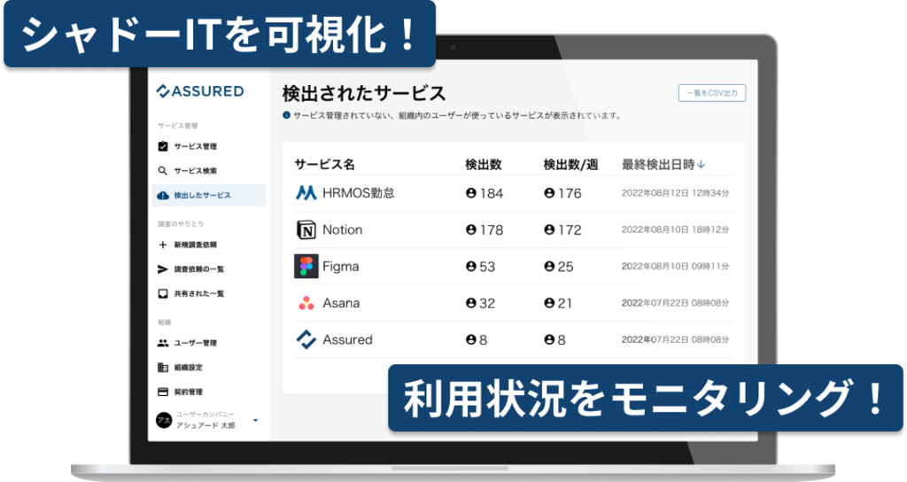
Task: Click the 検出されたサービス page title
Action: [x=364, y=93]
